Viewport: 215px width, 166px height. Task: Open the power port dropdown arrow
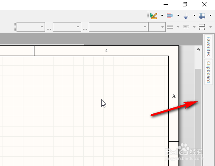click(194, 16)
